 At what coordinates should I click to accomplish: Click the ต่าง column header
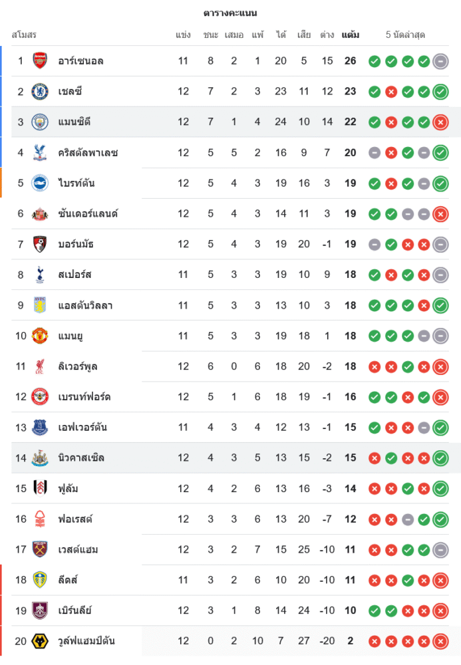327,35
